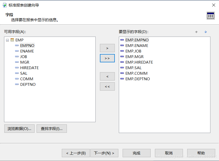Viewport: 219px width, 161px height.
Task: Click 查找字段(I)... find field button
Action: (x=52, y=129)
